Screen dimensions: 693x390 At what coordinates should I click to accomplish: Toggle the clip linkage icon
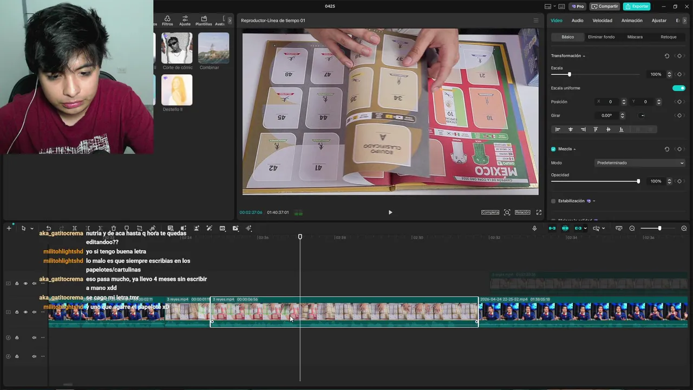[x=578, y=228]
